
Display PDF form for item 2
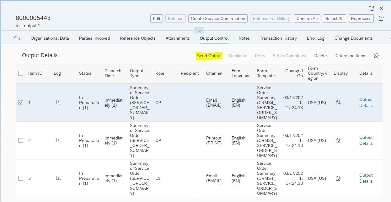coord(338,140)
